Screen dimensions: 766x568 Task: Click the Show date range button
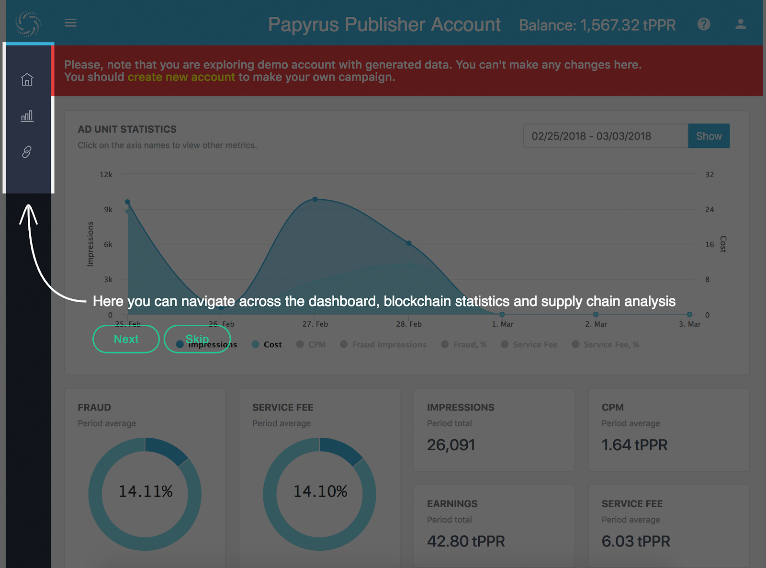(x=709, y=136)
